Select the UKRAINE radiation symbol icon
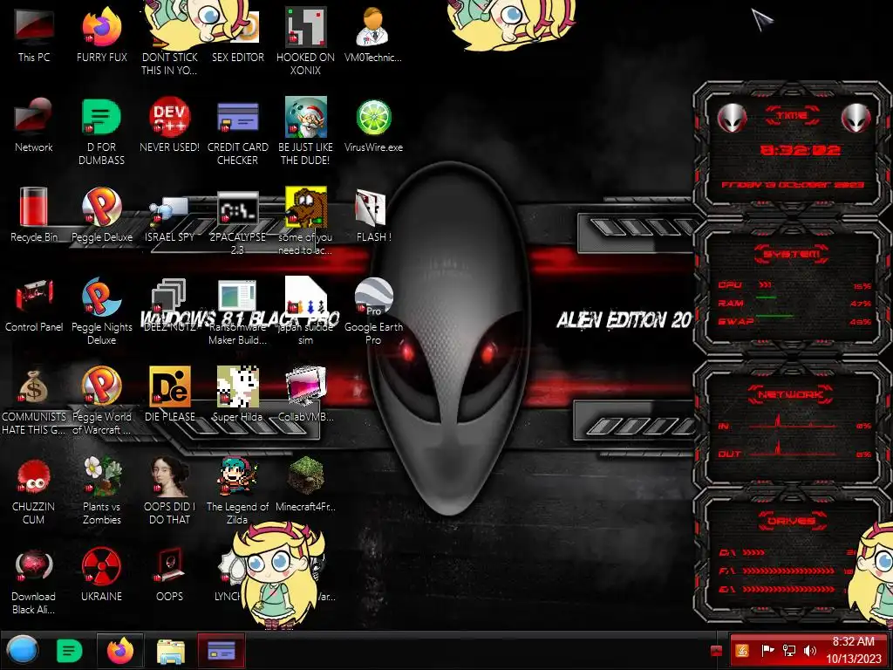Screen dimensions: 893x670 (101, 574)
